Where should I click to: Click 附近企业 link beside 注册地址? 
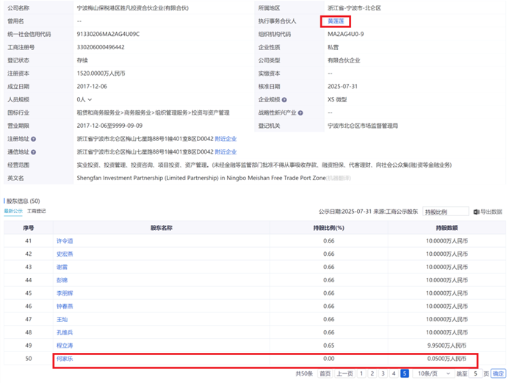[x=225, y=138]
